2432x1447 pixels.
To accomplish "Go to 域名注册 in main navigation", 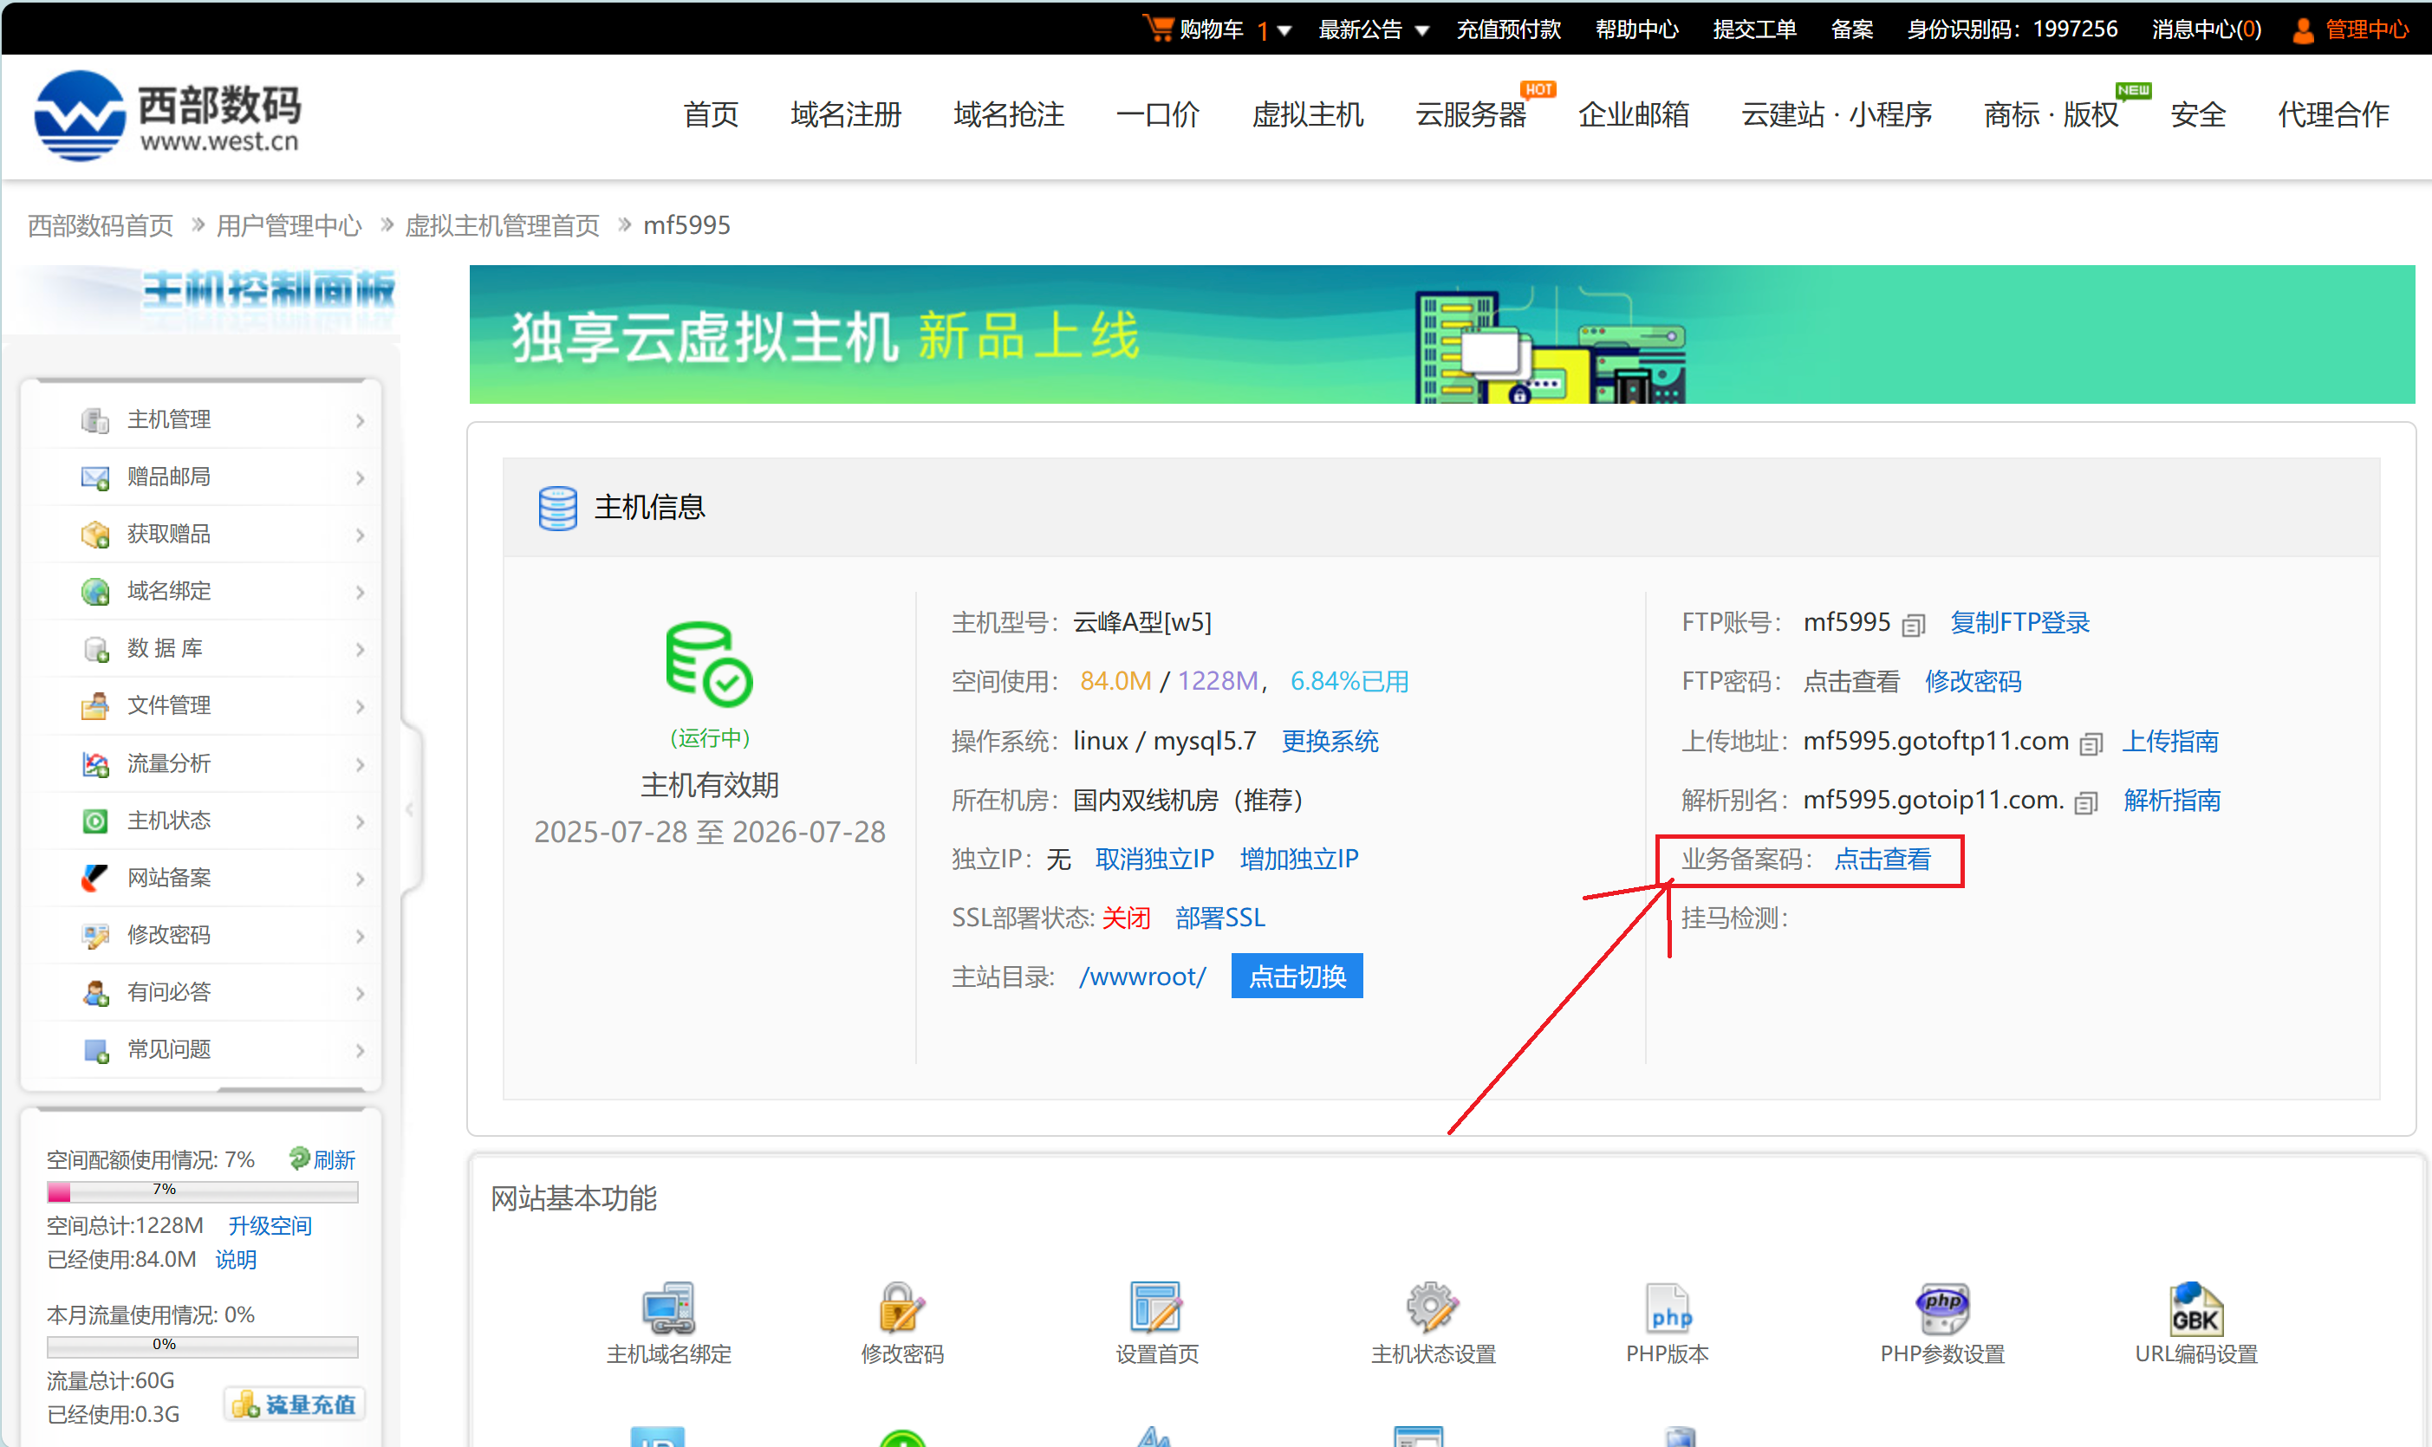I will (x=845, y=114).
